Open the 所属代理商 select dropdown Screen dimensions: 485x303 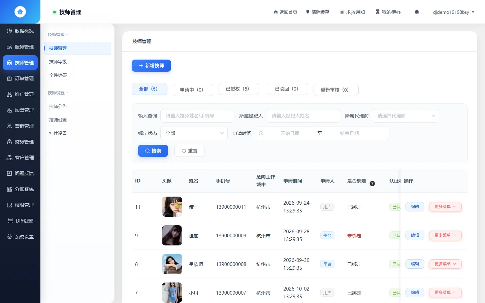[406, 116]
